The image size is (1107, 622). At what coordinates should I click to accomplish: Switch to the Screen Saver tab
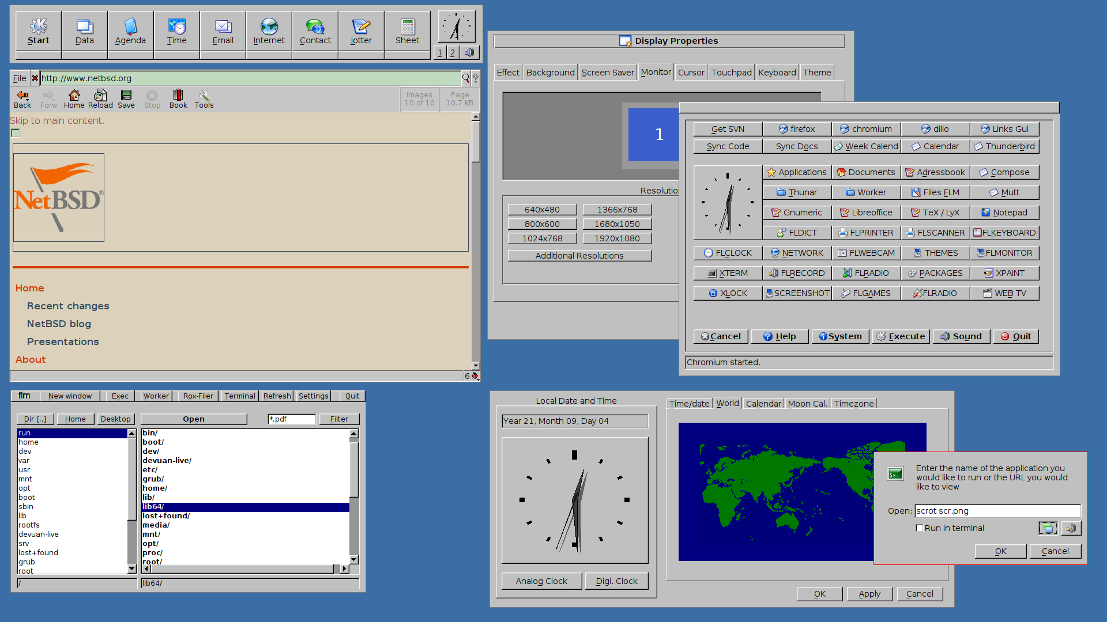point(607,73)
